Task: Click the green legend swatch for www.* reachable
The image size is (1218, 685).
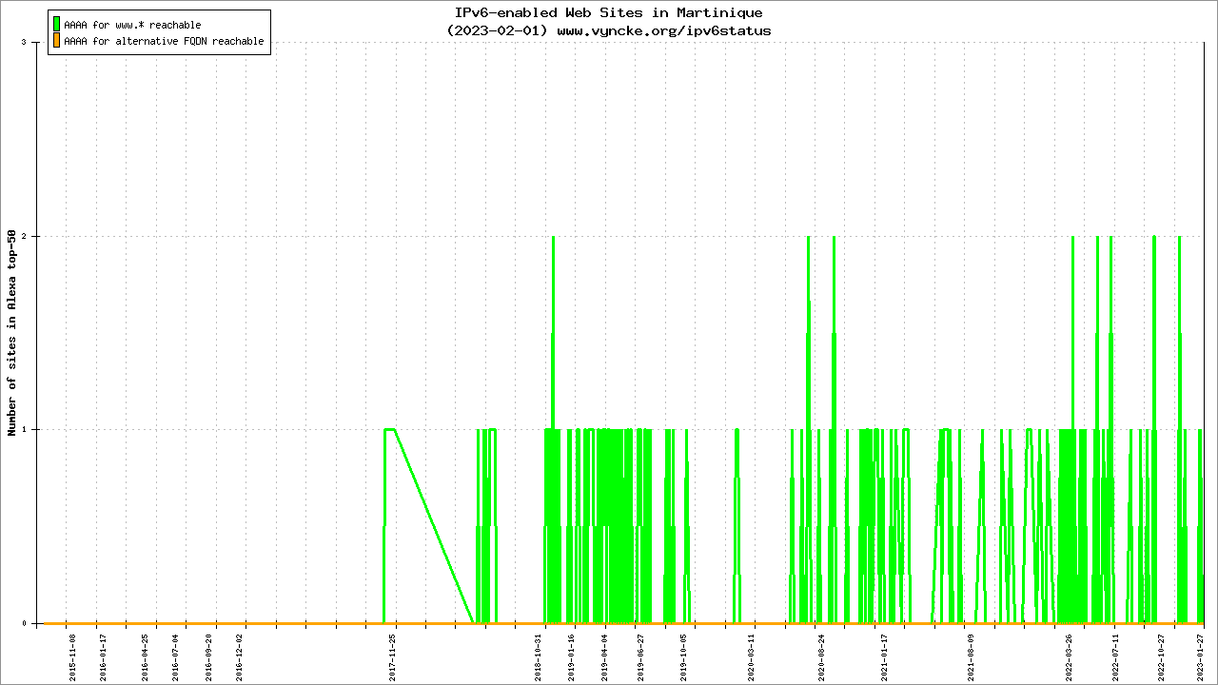Action: [57, 24]
